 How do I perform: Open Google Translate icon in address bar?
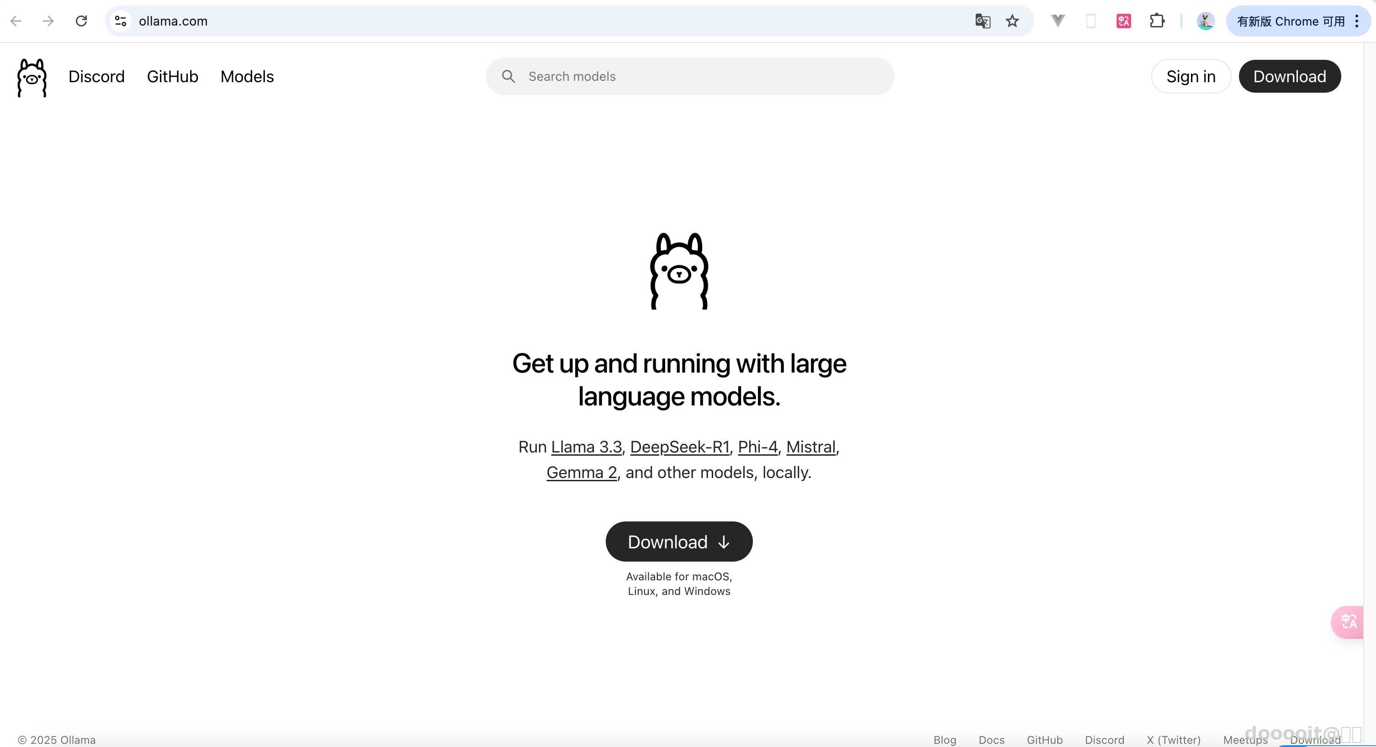[x=982, y=21]
